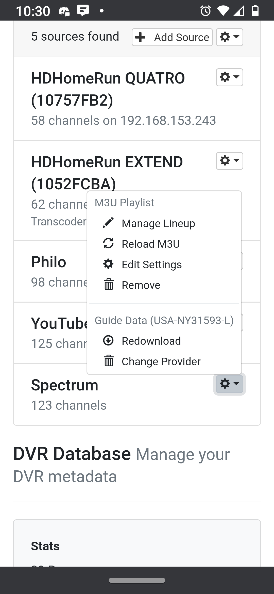Viewport: 274px width, 594px height.
Task: Tap the Spectrum source title
Action: click(x=64, y=385)
